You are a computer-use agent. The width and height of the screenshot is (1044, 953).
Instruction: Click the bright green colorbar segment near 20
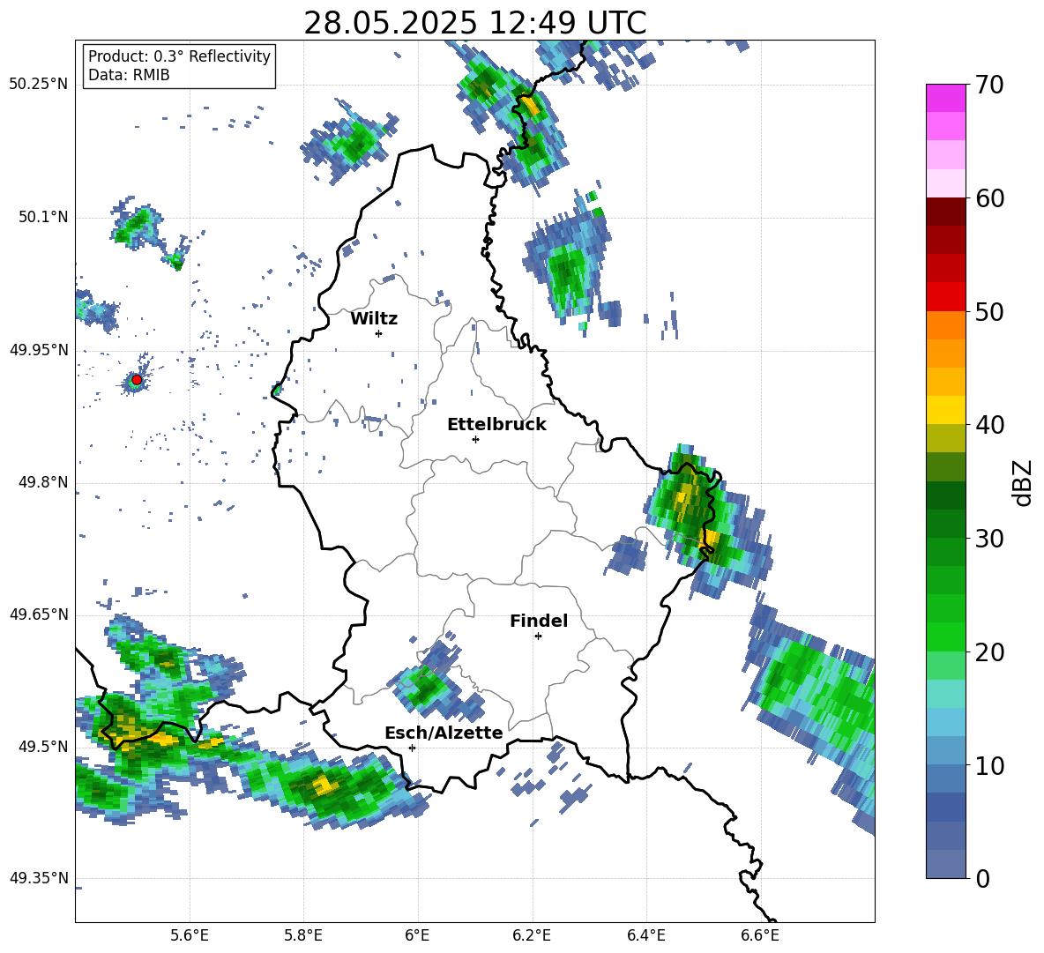(x=945, y=637)
